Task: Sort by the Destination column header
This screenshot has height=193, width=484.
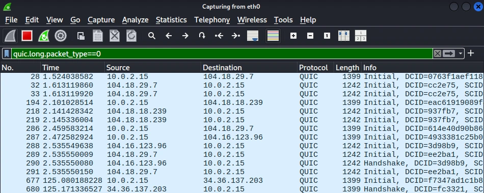Action: [x=249, y=68]
